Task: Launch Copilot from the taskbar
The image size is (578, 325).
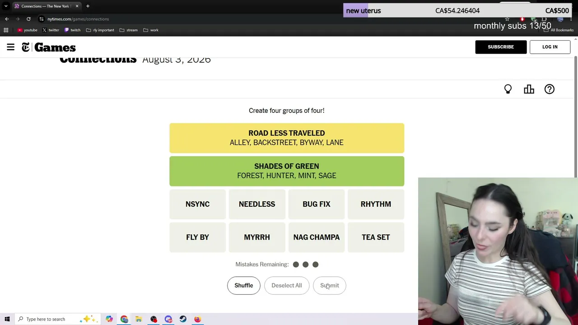Action: (109, 319)
